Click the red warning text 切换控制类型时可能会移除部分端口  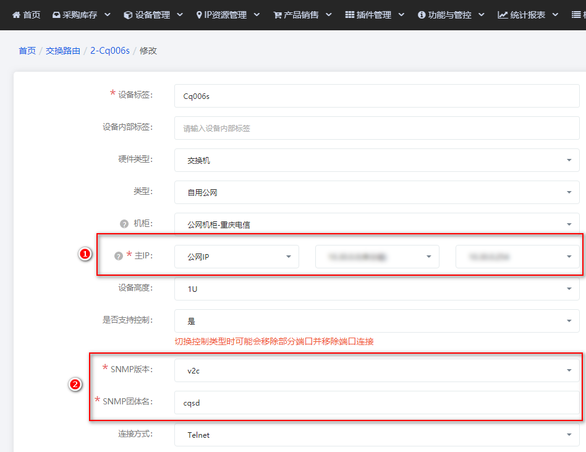[x=274, y=341]
